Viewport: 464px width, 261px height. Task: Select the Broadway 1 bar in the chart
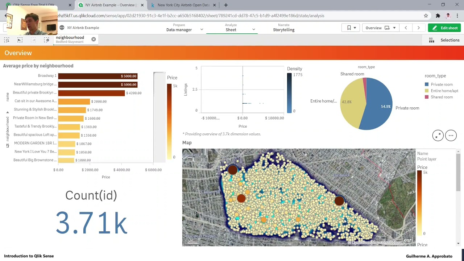98,76
